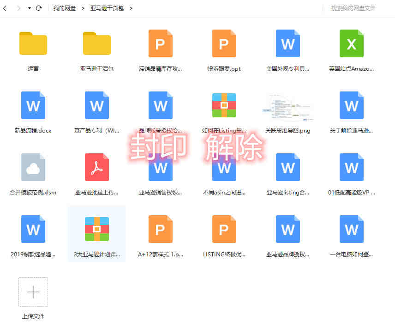Image resolution: width=395 pixels, height=327 pixels.
Task: Select the 01低配高能版VP Word document icon
Action: coord(352,167)
